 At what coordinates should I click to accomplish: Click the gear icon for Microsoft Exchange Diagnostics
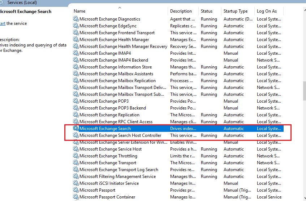(76, 19)
